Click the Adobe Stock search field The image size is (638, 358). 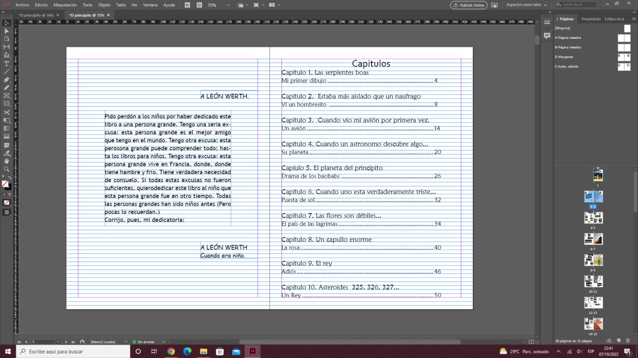point(576,4)
